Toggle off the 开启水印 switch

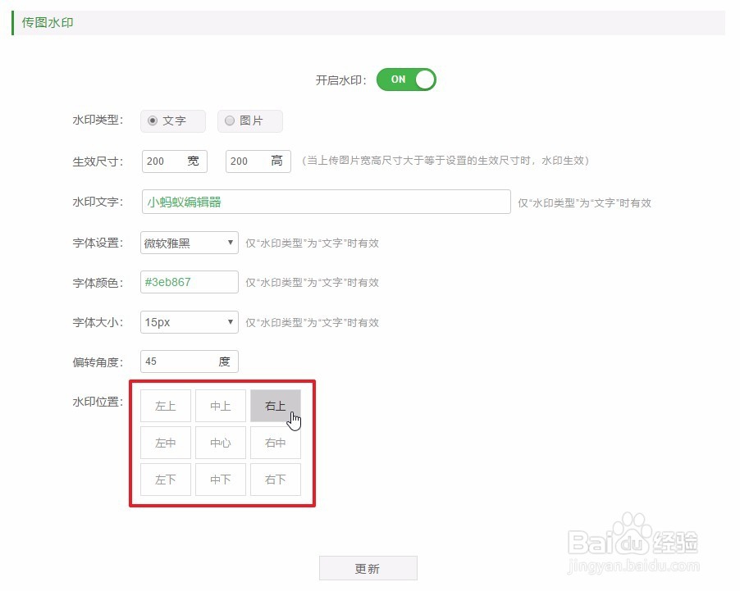pos(405,80)
